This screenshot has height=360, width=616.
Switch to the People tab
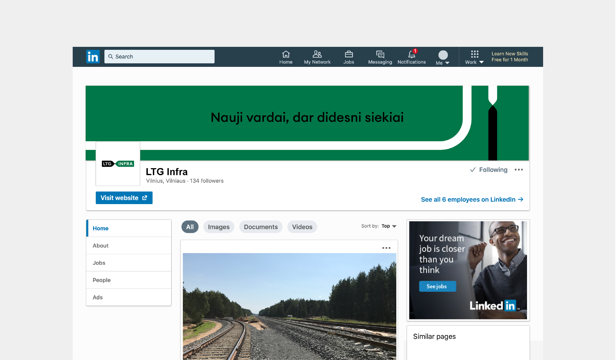point(102,280)
